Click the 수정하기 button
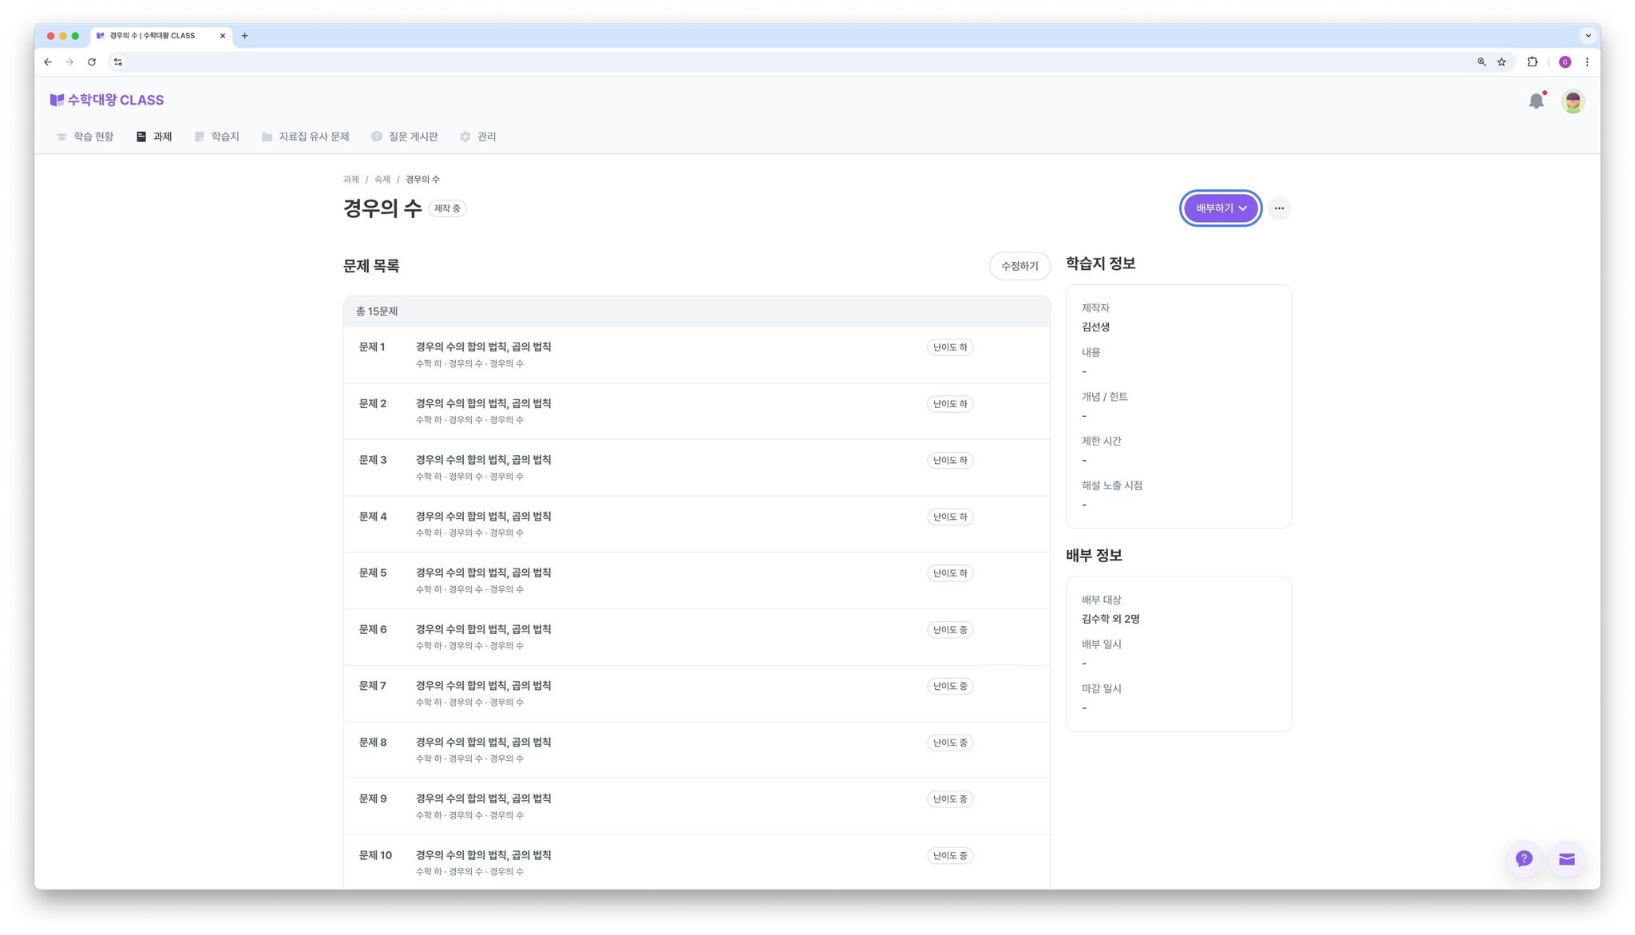The width and height of the screenshot is (1635, 935). click(x=1019, y=266)
